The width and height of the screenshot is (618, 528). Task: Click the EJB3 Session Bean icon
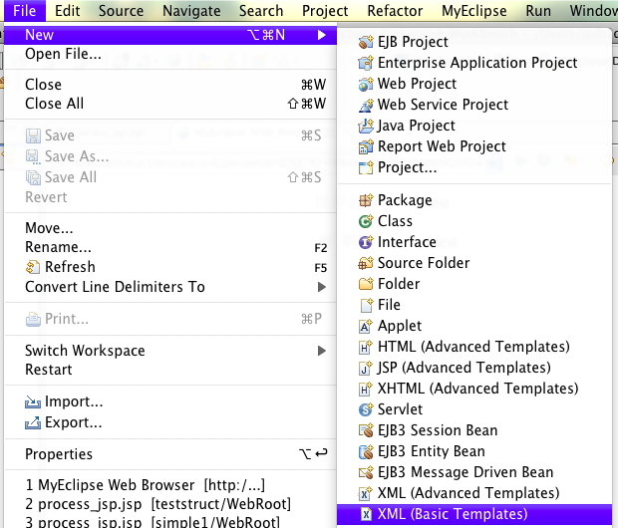[366, 430]
